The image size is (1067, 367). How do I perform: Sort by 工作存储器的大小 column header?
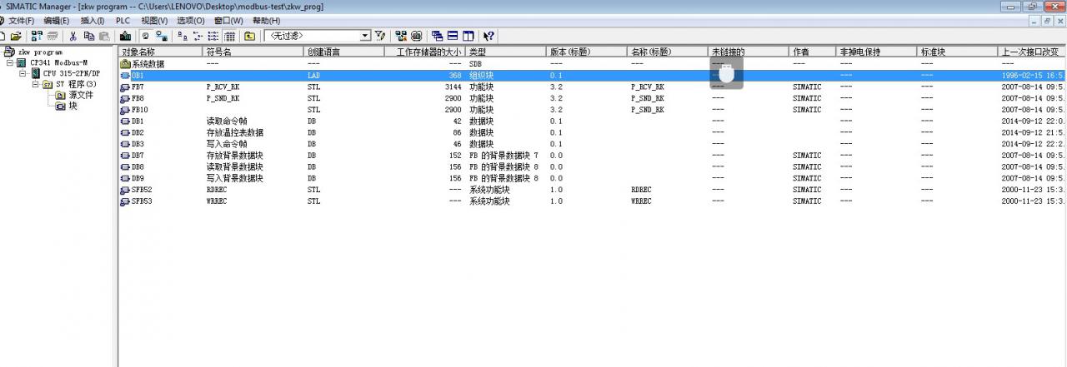423,52
